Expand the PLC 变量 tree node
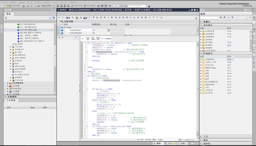The image size is (256, 146). [x=11, y=52]
